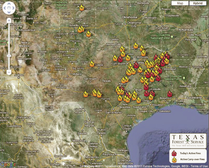This screenshot has height=168, width=209.
Task: Switch to the Map view tab
Action: 180,3
